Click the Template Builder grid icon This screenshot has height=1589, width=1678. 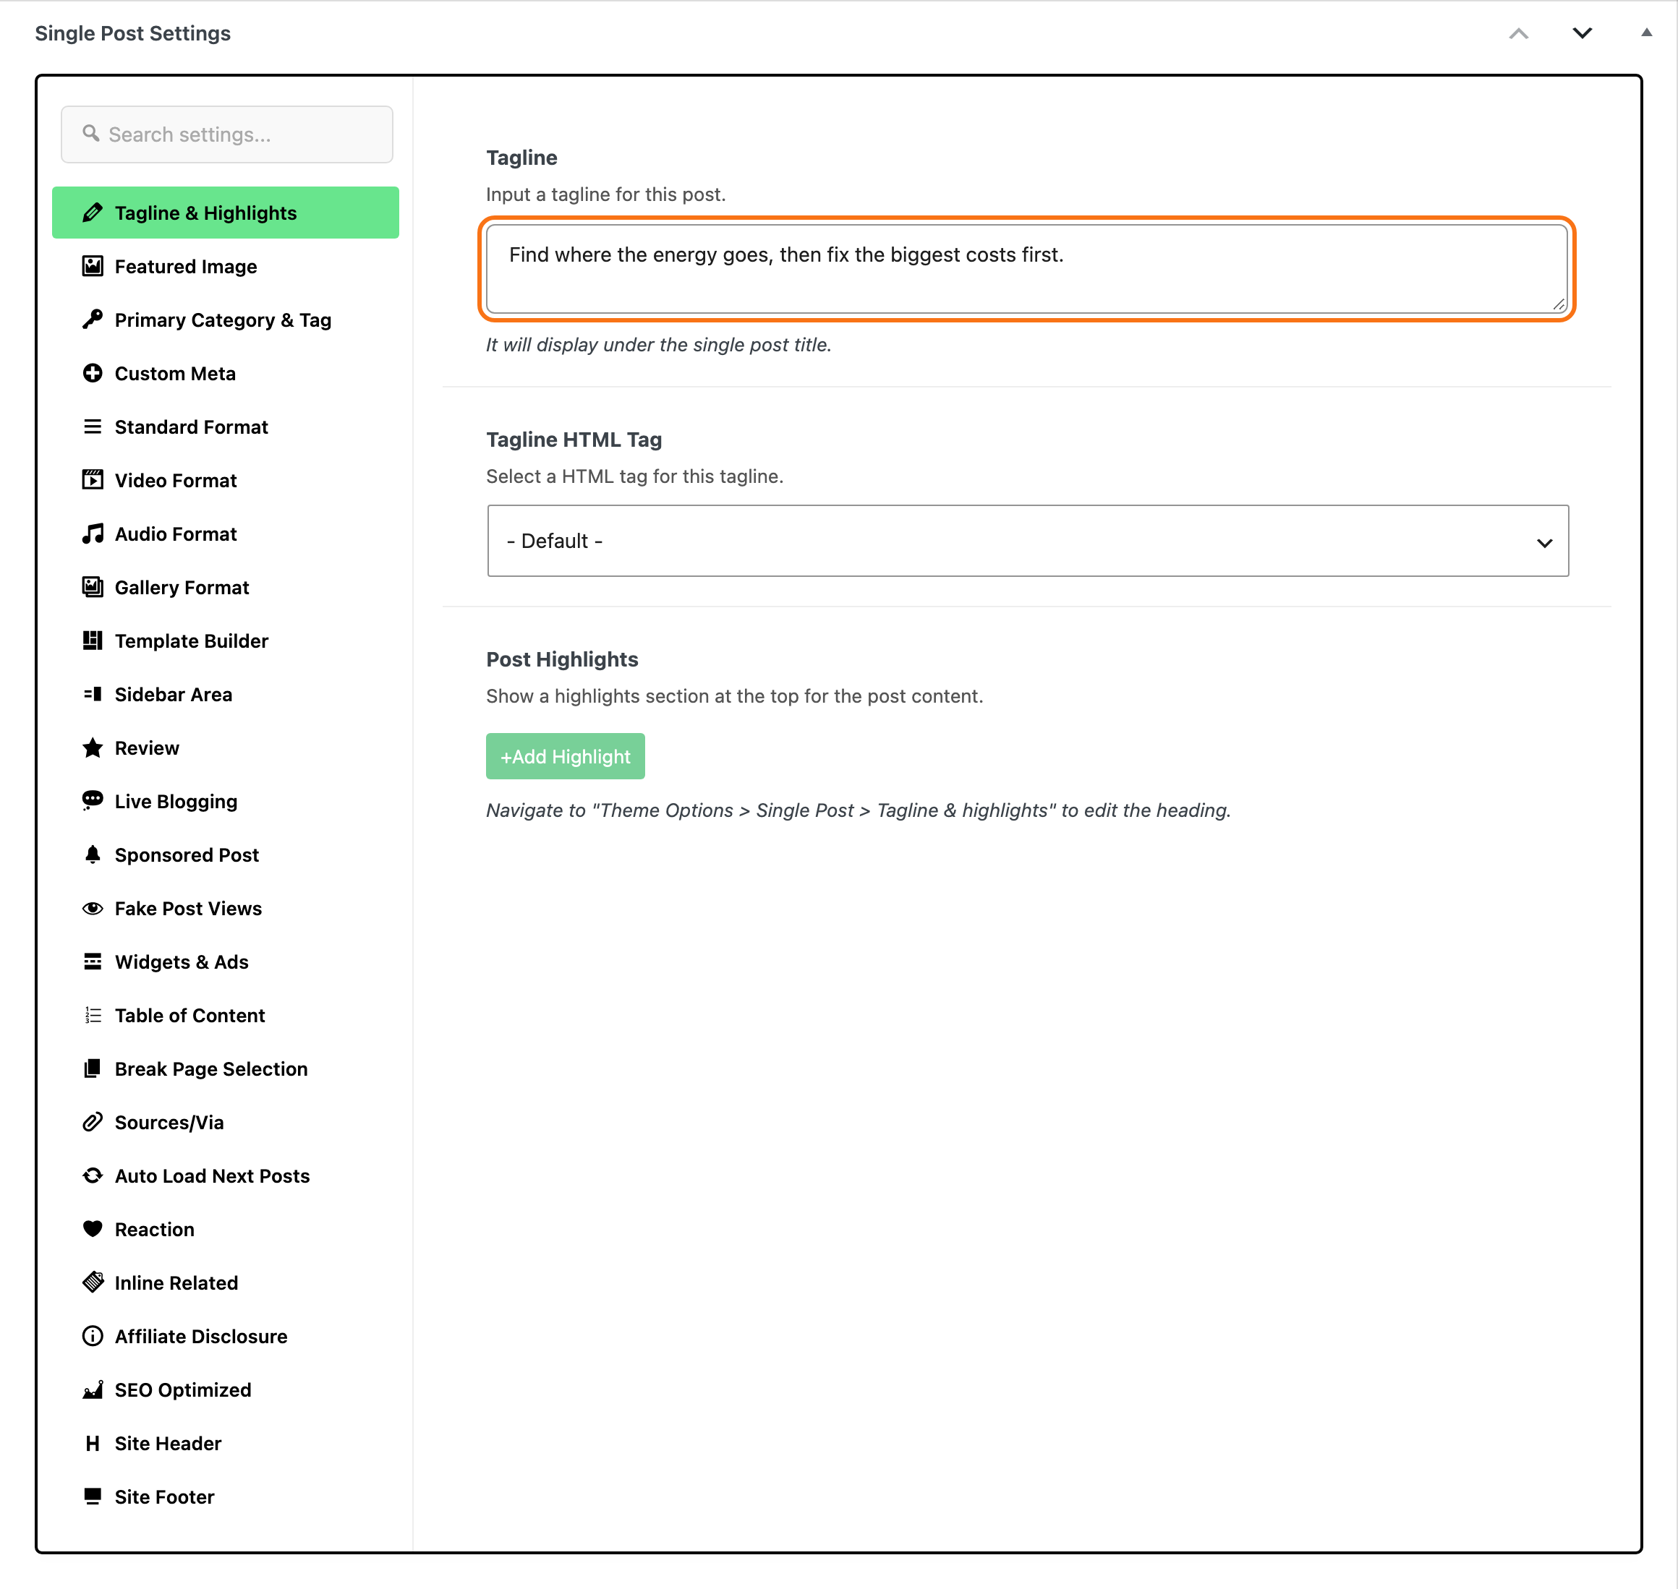[x=93, y=641]
